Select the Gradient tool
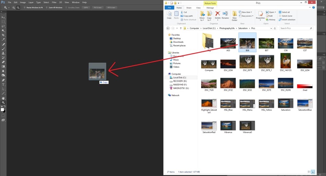Screen dimensions: 326x176 (3, 66)
